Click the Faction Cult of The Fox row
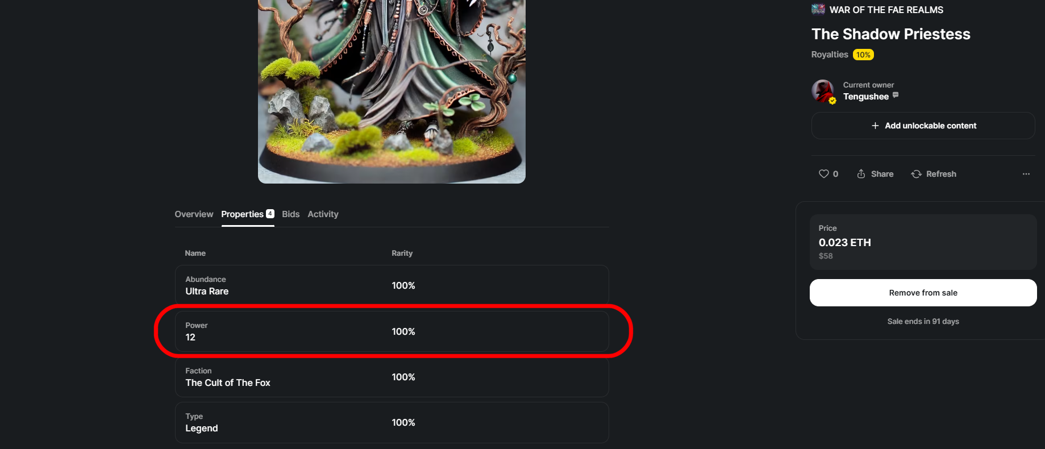Image resolution: width=1045 pixels, height=449 pixels. (x=392, y=377)
